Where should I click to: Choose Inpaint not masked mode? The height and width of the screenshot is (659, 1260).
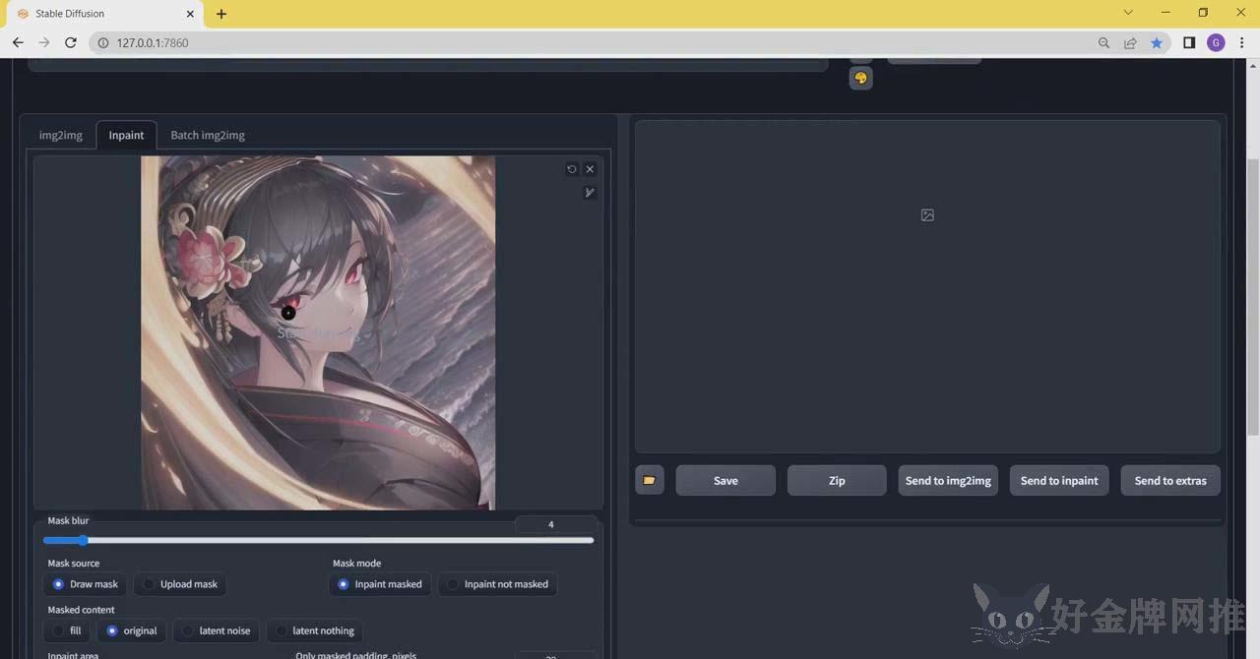click(x=497, y=584)
